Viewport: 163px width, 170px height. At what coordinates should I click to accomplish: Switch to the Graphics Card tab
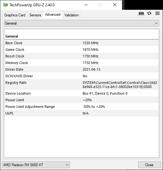click(x=15, y=15)
